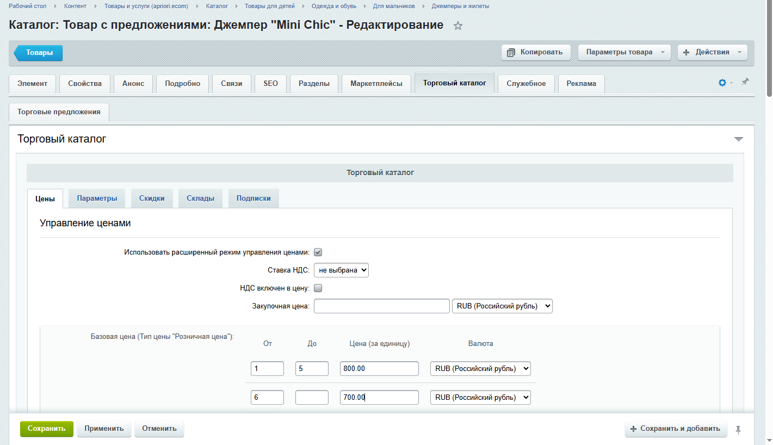
Task: Open the Скидки tab
Action: (152, 199)
